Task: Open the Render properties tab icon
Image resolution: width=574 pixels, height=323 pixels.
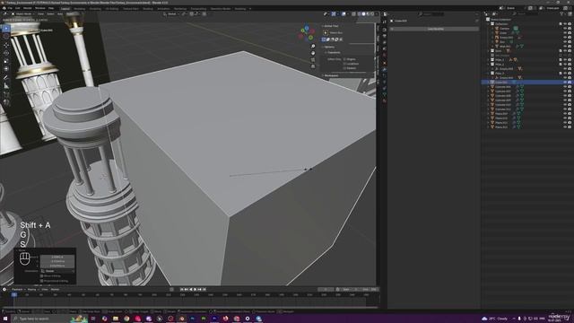Action: [385, 30]
